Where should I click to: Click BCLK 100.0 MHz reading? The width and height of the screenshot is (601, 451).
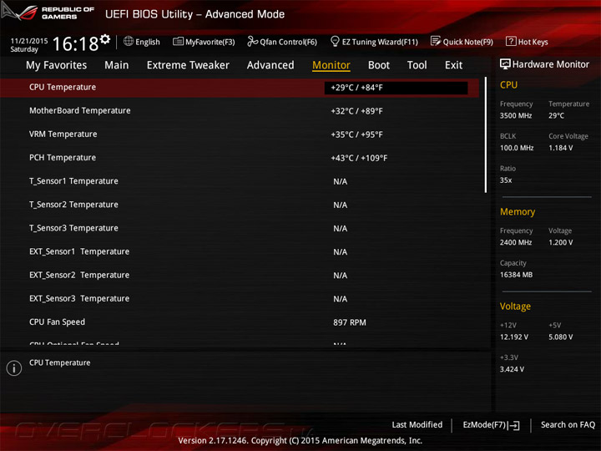517,148
